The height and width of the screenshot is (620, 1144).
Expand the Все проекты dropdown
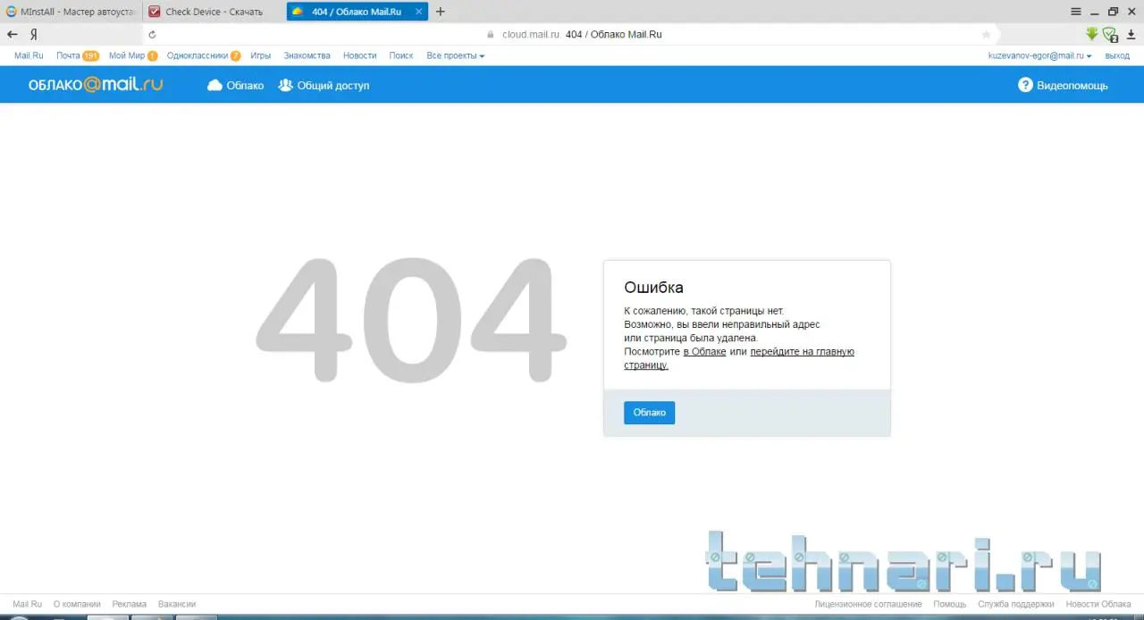coord(456,55)
